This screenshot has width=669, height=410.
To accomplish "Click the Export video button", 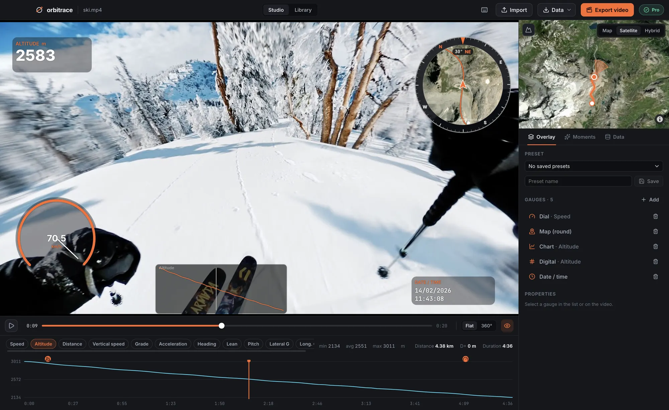I will click(x=607, y=10).
